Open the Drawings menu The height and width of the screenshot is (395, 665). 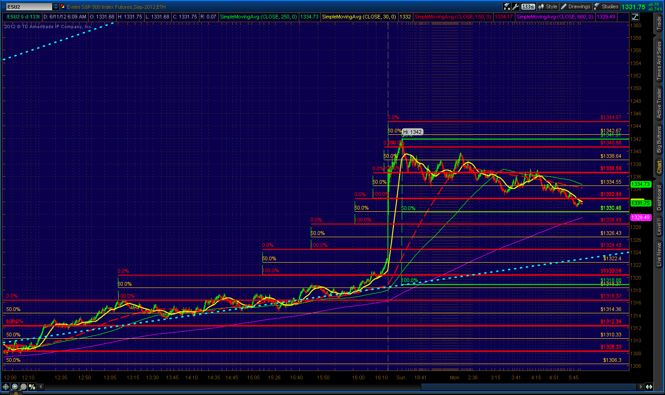(x=575, y=6)
